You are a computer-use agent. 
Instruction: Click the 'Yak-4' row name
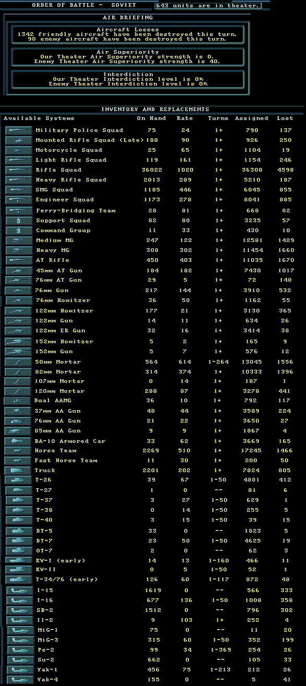(x=48, y=680)
